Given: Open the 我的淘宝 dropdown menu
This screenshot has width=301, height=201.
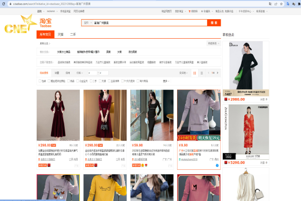Looking at the screenshot, I should coord(180,12).
